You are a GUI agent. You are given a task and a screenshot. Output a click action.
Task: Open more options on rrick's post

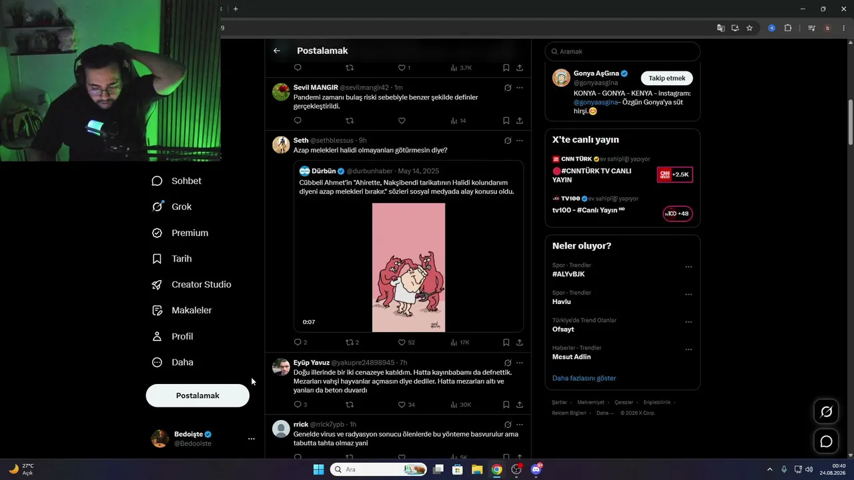point(520,424)
